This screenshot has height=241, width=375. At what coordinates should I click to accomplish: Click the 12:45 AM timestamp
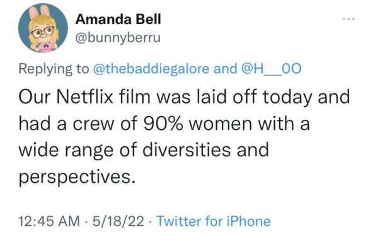tap(49, 221)
